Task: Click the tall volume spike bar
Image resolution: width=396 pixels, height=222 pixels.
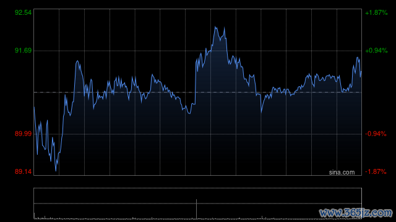Action: pos(197,209)
